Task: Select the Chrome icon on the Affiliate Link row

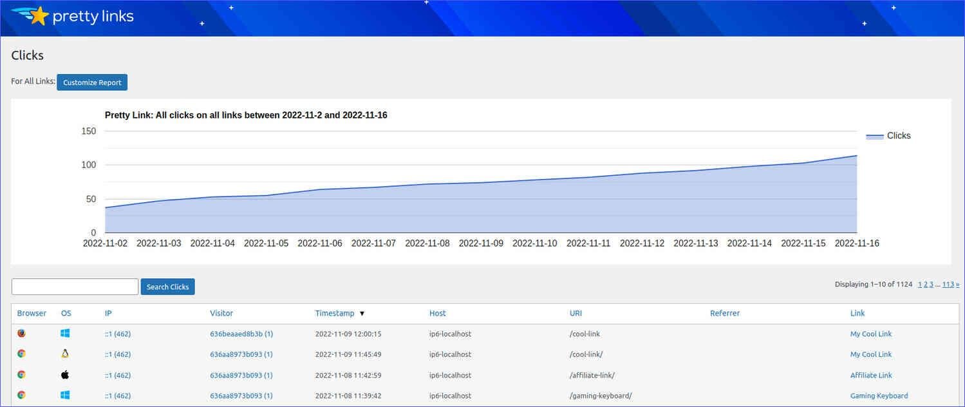Action: point(21,374)
